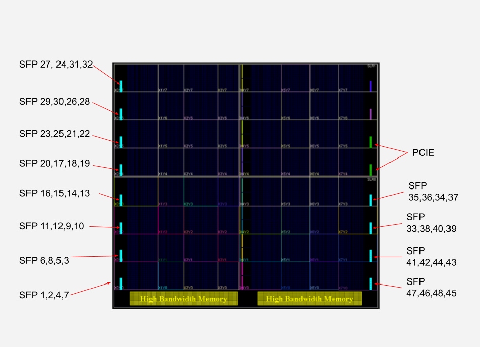Screen dimensions: 480x347
Task: Select the label 'SFP 41,42,44,43'
Action: click(431, 257)
